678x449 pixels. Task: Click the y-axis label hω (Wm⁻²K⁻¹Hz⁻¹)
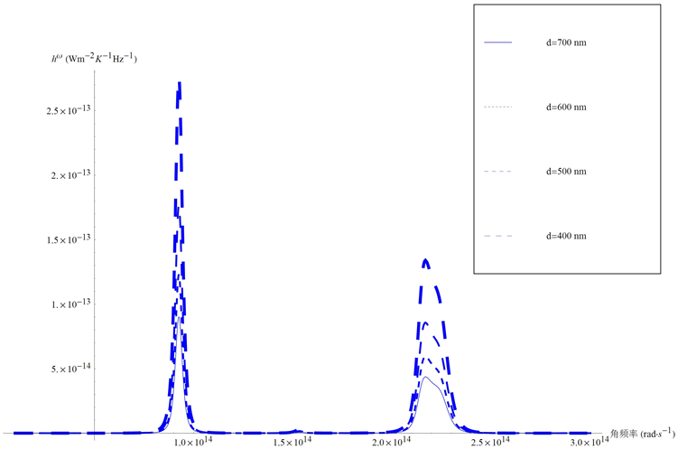pos(94,60)
